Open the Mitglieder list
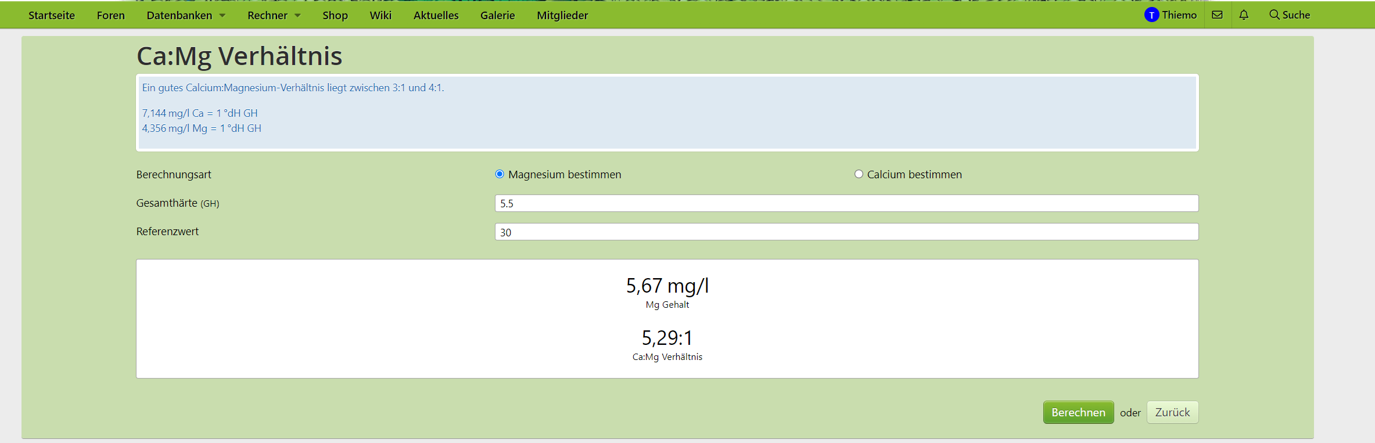 coord(562,16)
